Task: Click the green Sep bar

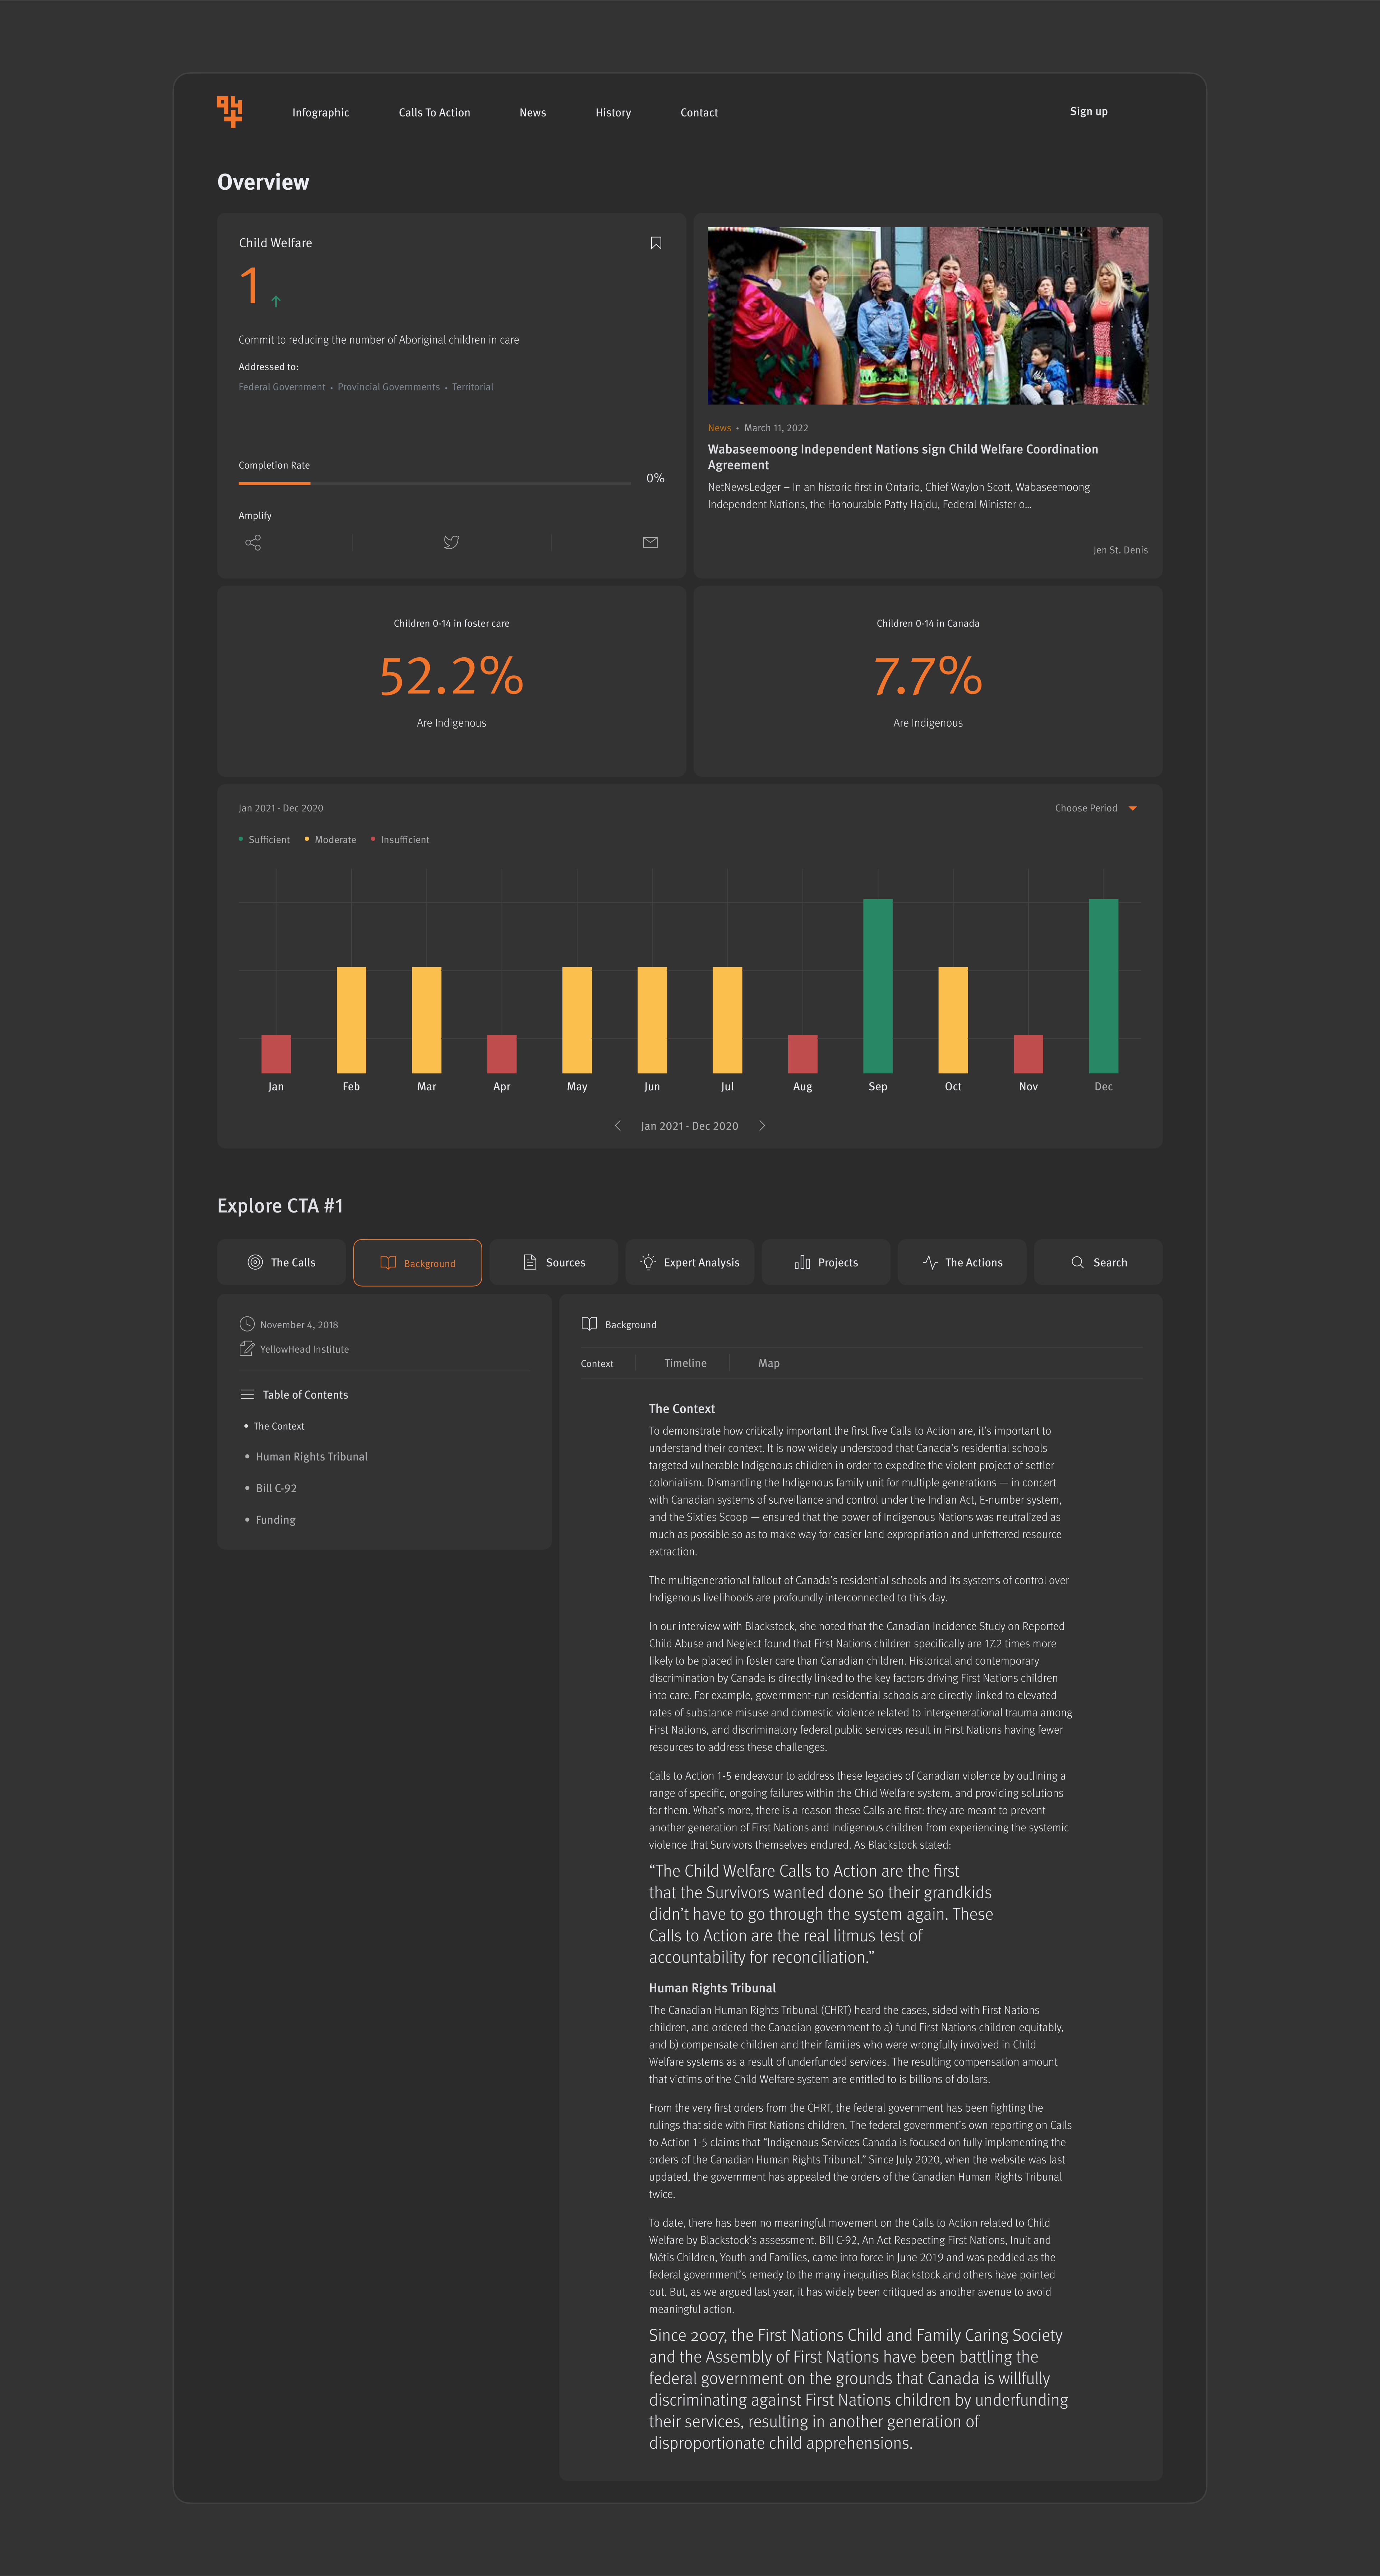Action: tap(878, 986)
